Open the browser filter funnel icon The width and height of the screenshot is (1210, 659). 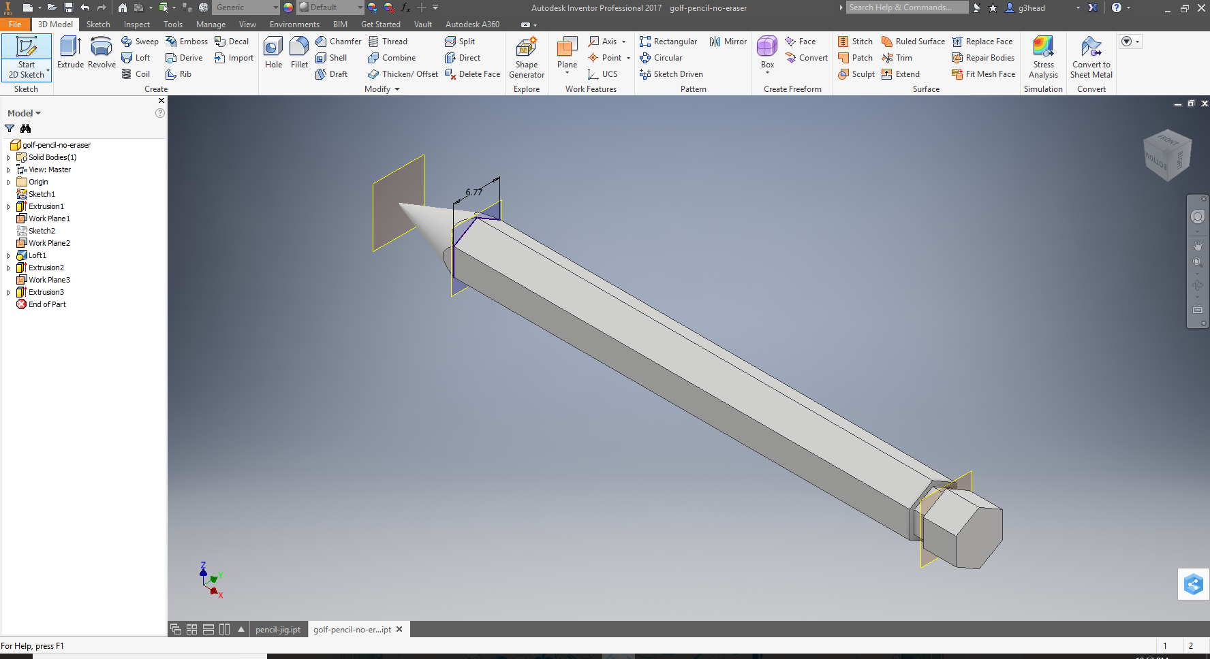tap(10, 129)
